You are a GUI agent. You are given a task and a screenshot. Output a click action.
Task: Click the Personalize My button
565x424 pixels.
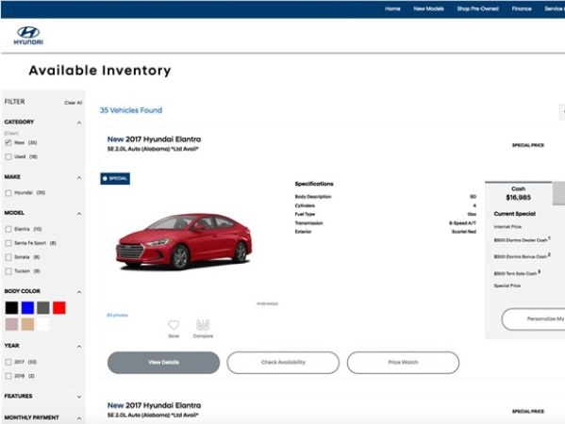(533, 318)
